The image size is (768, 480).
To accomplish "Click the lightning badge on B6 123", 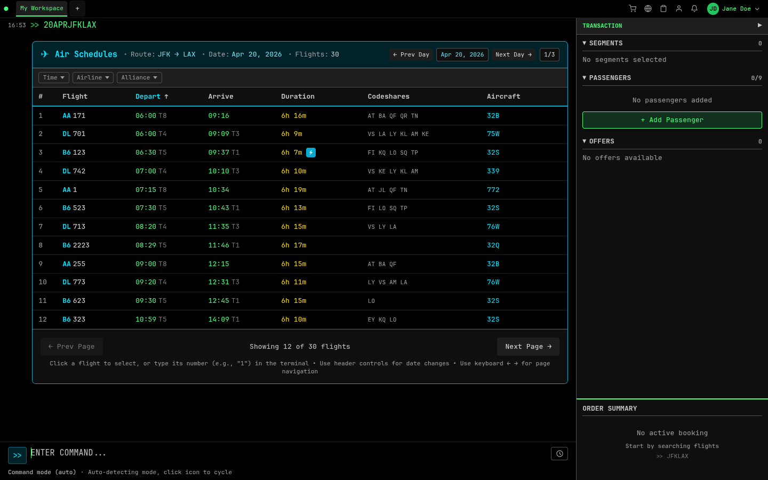I will point(311,153).
